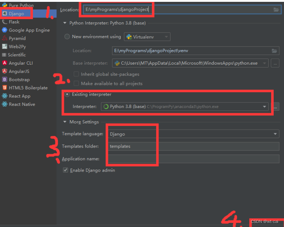The width and height of the screenshot is (284, 227).
Task: Open existing interpreter ellipsis settings button
Action: tap(275, 107)
